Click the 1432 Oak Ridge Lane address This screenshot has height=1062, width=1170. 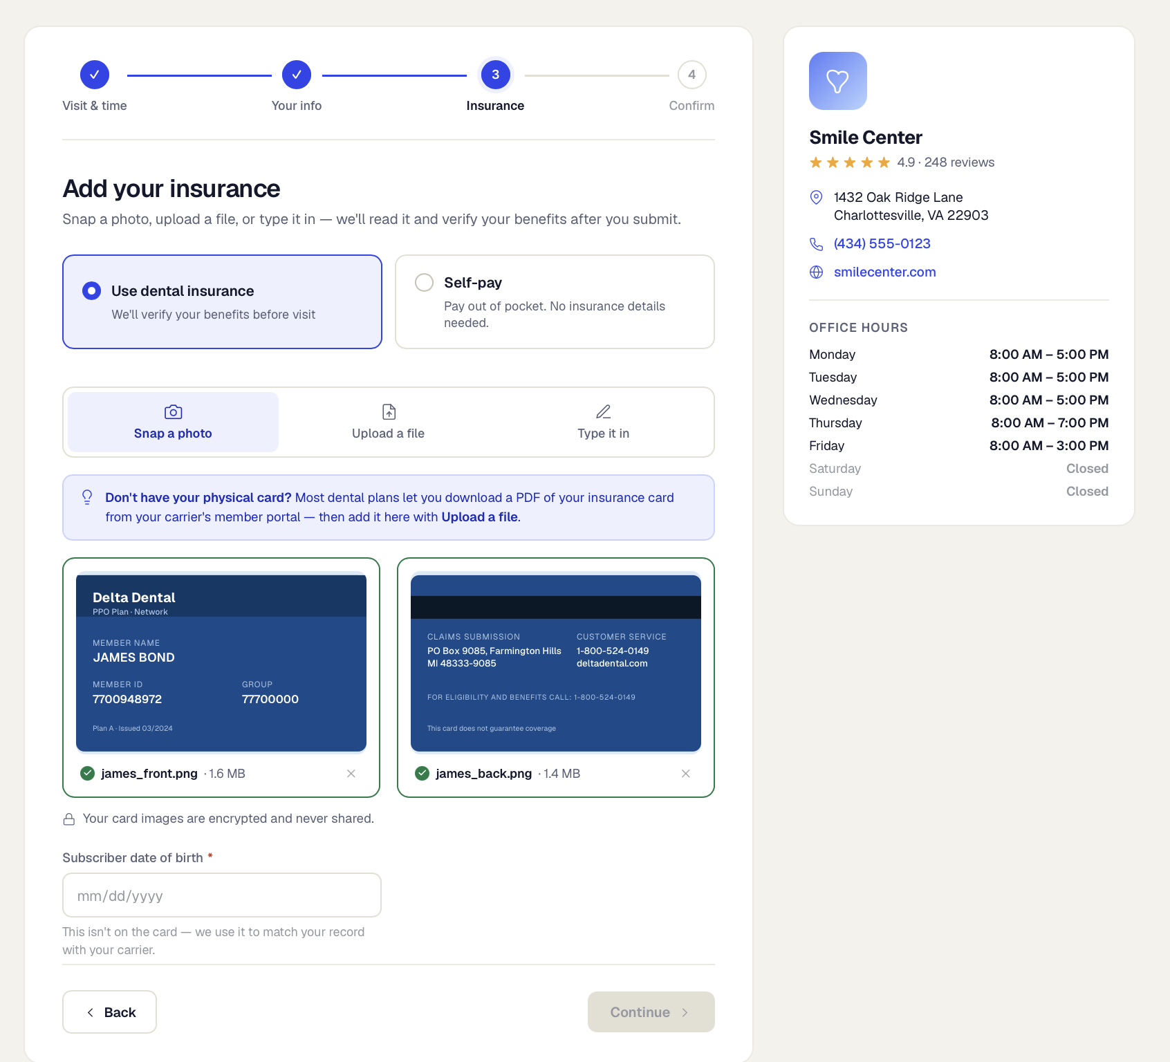(911, 207)
